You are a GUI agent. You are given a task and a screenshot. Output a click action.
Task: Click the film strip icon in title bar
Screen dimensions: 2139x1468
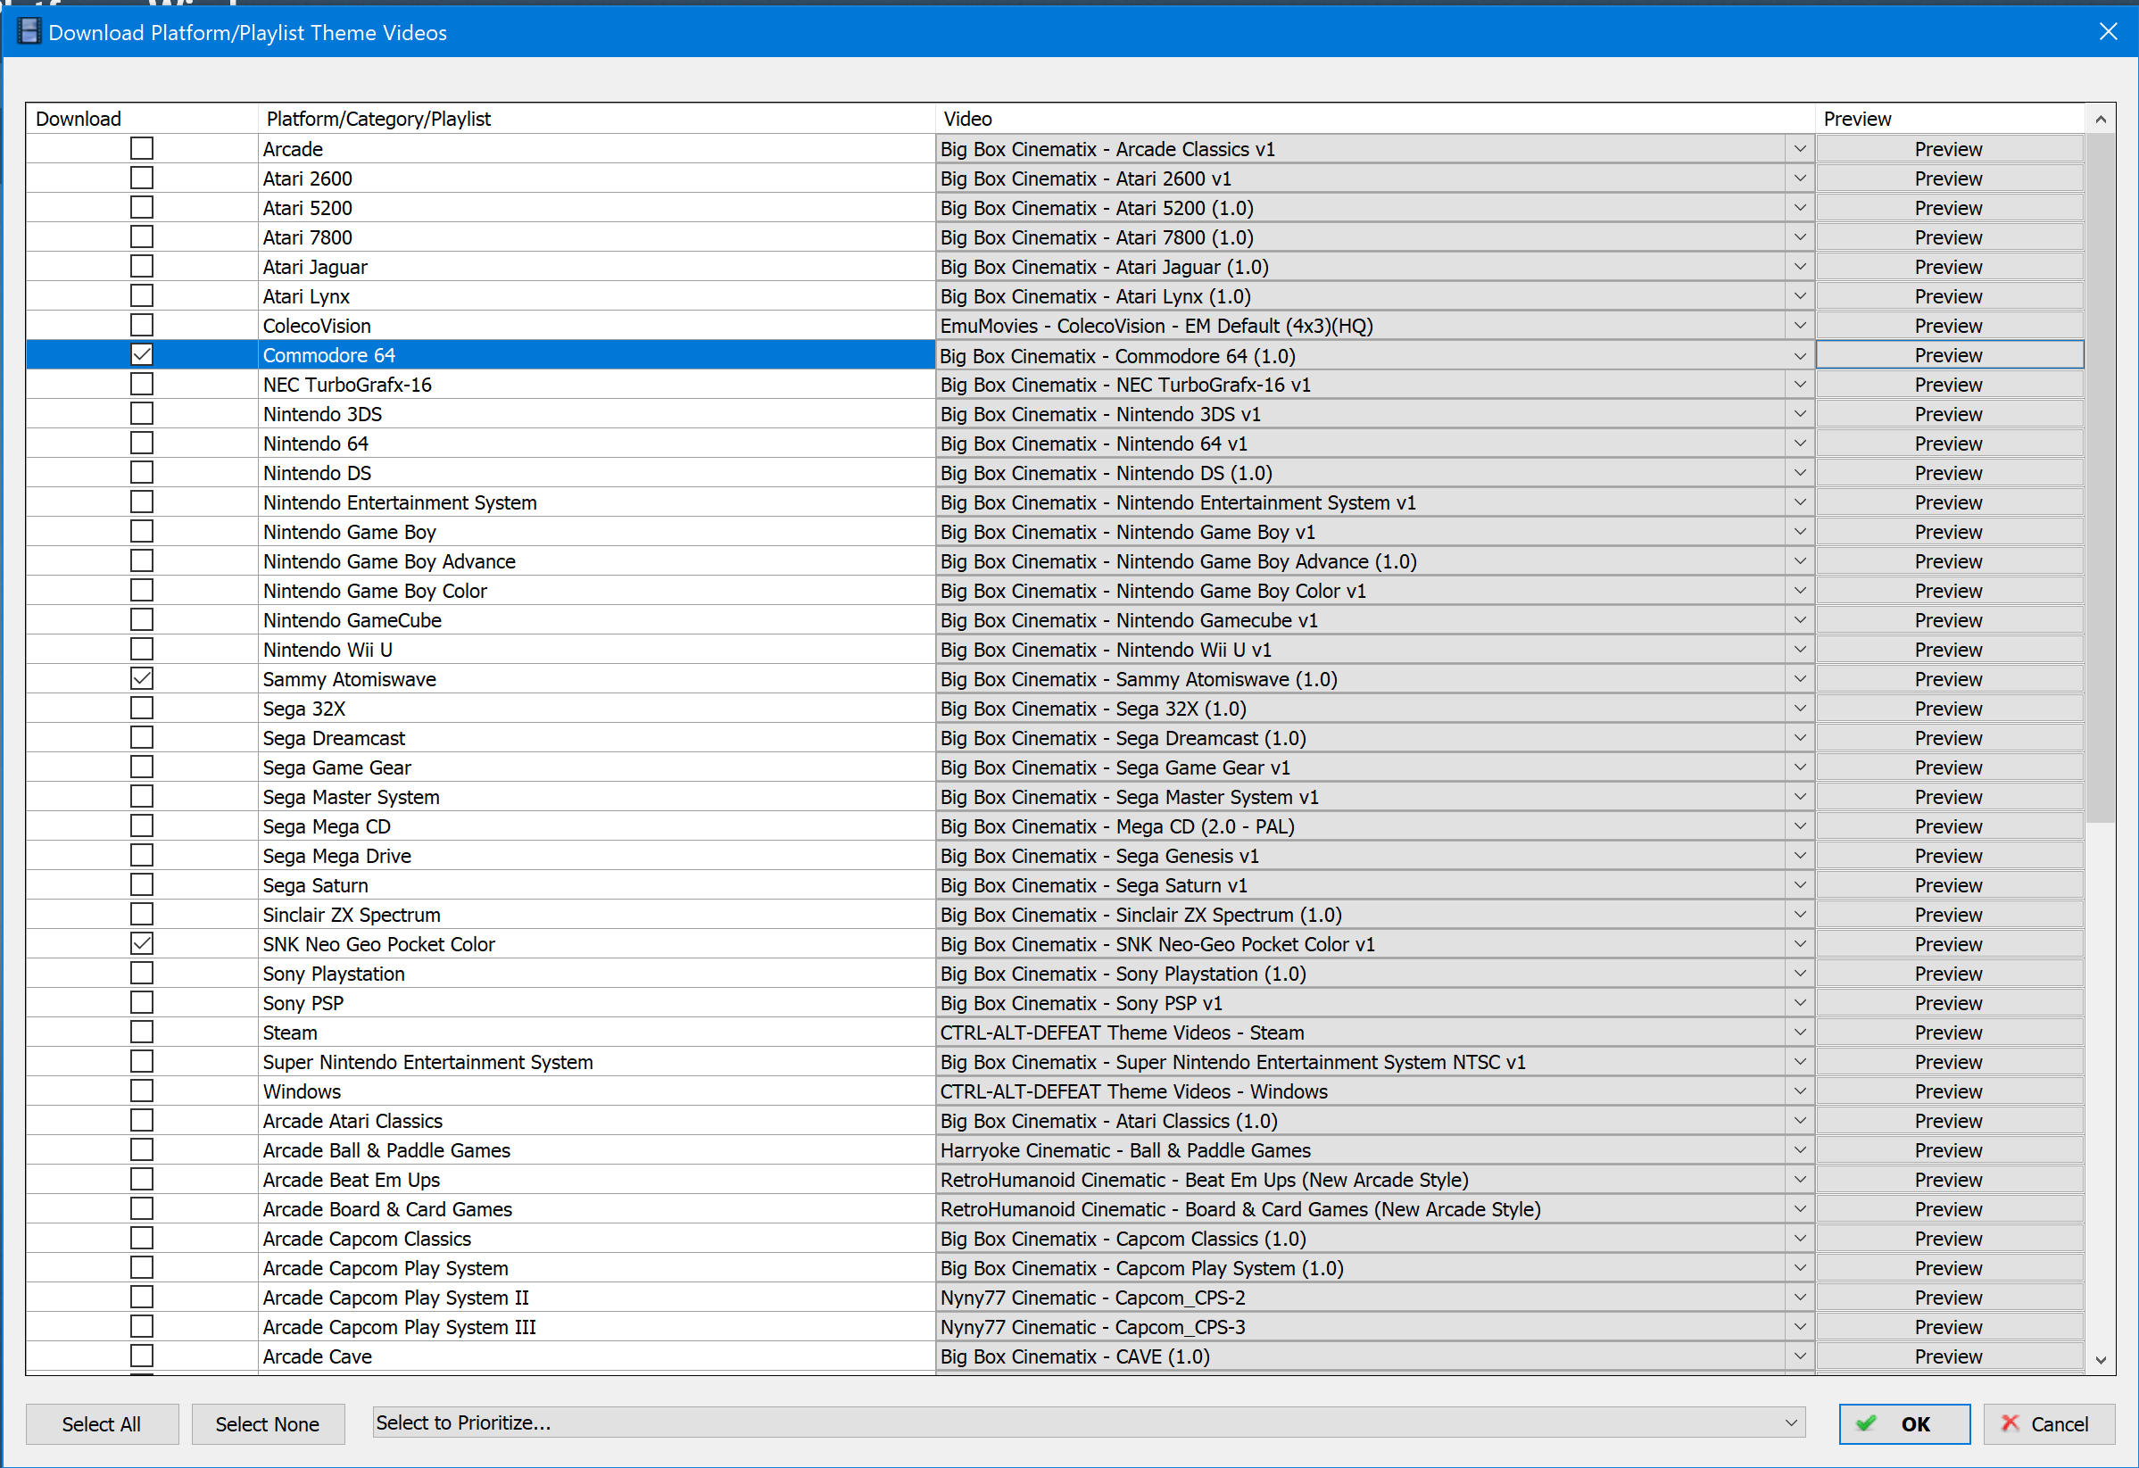tap(29, 31)
